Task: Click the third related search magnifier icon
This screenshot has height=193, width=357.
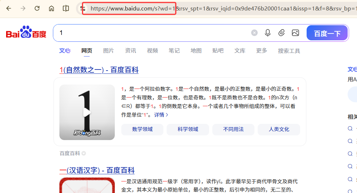Action: pyautogui.click(x=350, y=154)
